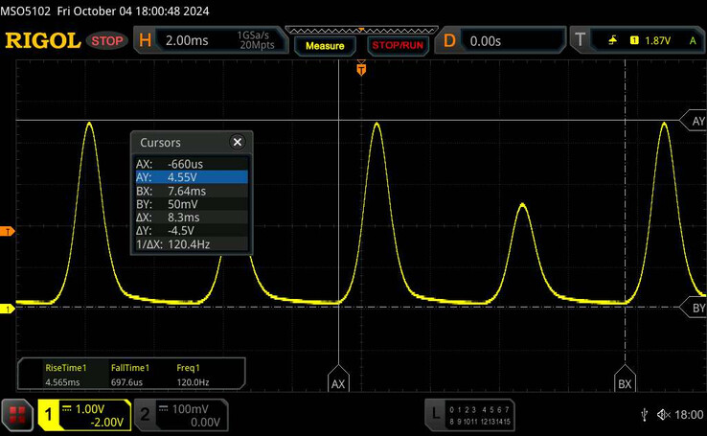Click the muted speaker sound icon
The height and width of the screenshot is (436, 707).
pyautogui.click(x=662, y=414)
